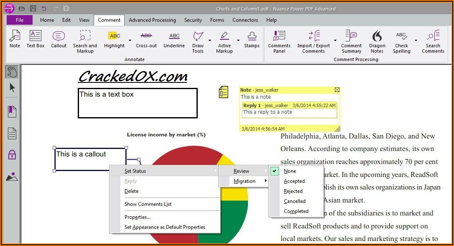Click the Cross-out markup tool

coord(146,41)
